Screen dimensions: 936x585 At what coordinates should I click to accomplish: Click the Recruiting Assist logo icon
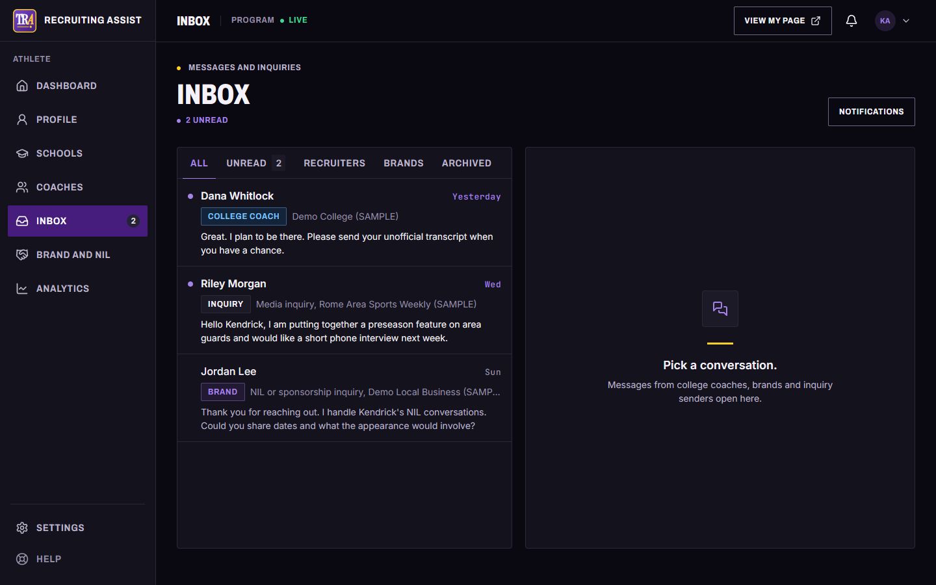[25, 21]
